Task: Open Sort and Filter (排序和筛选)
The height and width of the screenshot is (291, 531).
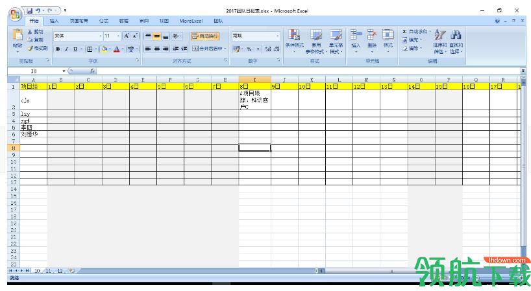Action: (440, 41)
